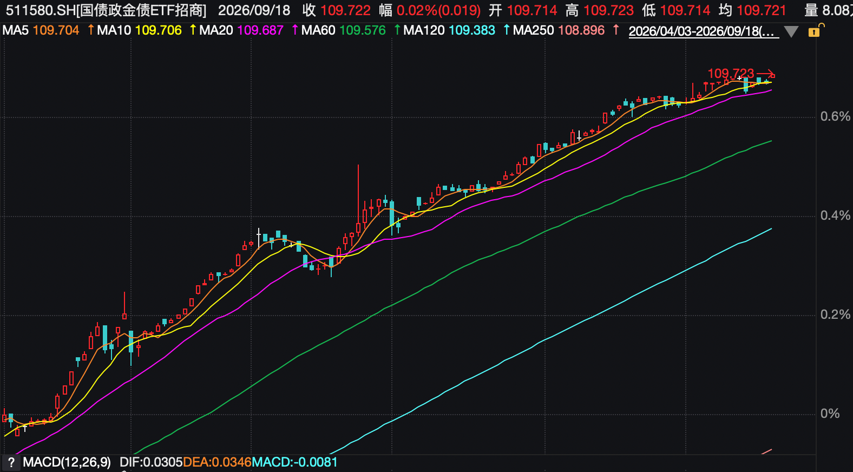Click the DEA:0.0346 value
The image size is (853, 472).
pos(217,462)
